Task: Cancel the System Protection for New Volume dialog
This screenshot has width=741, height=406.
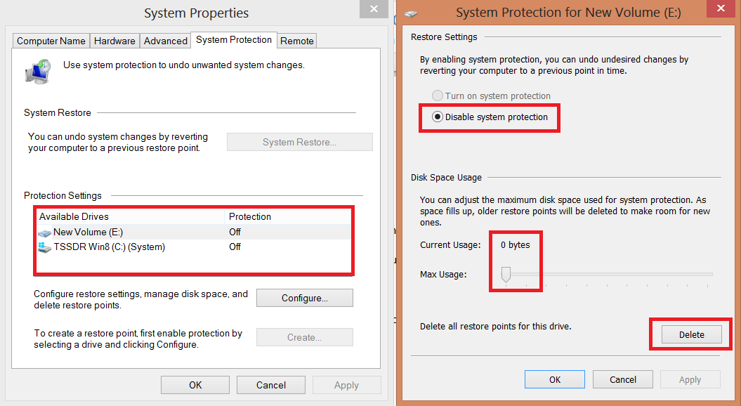Action: pos(623,379)
